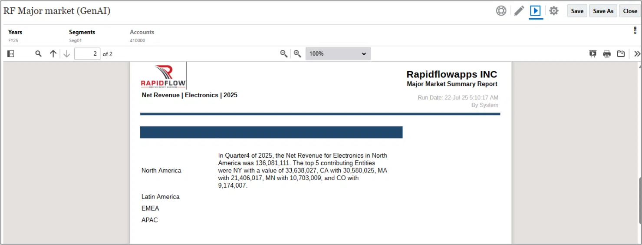Expand the more tools double chevron

[637, 54]
